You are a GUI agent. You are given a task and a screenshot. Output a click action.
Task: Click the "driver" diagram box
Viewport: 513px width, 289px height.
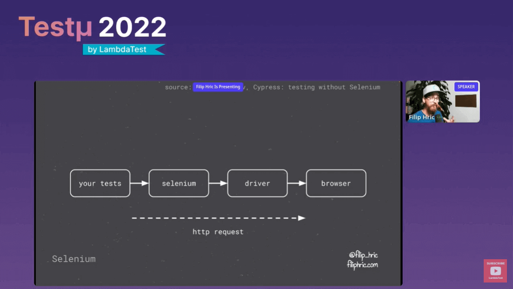click(x=257, y=183)
